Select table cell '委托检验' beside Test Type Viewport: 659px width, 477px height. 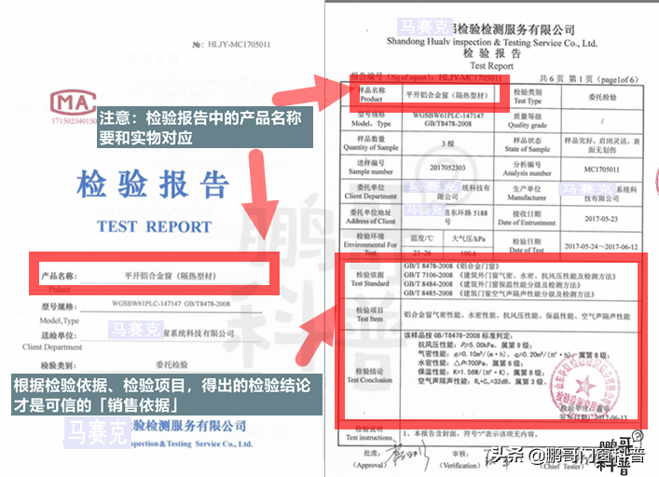click(x=602, y=97)
